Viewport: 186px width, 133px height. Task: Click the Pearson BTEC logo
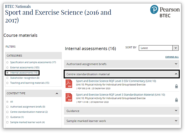pyautogui.click(x=165, y=12)
